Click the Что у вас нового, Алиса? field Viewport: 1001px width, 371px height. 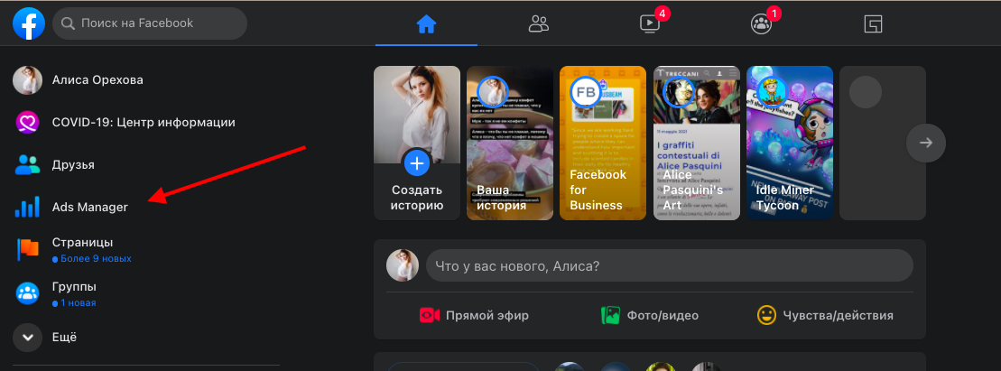point(670,265)
